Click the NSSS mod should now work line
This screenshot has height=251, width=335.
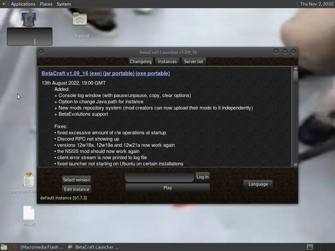(x=97, y=151)
